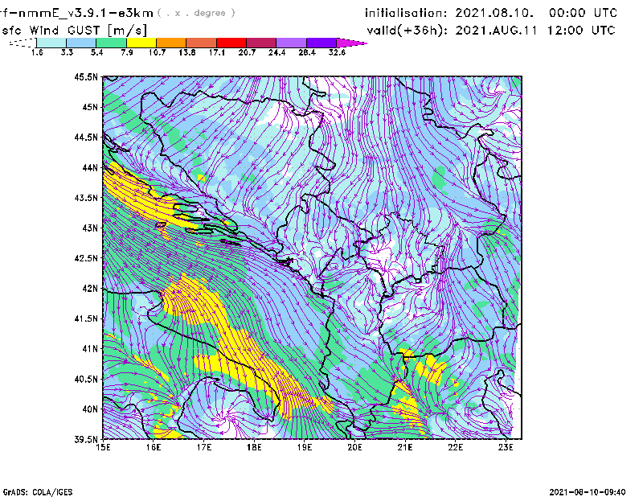Click the green 5.4–7.9 legend swatch
This screenshot has height=497, width=643.
(111, 43)
